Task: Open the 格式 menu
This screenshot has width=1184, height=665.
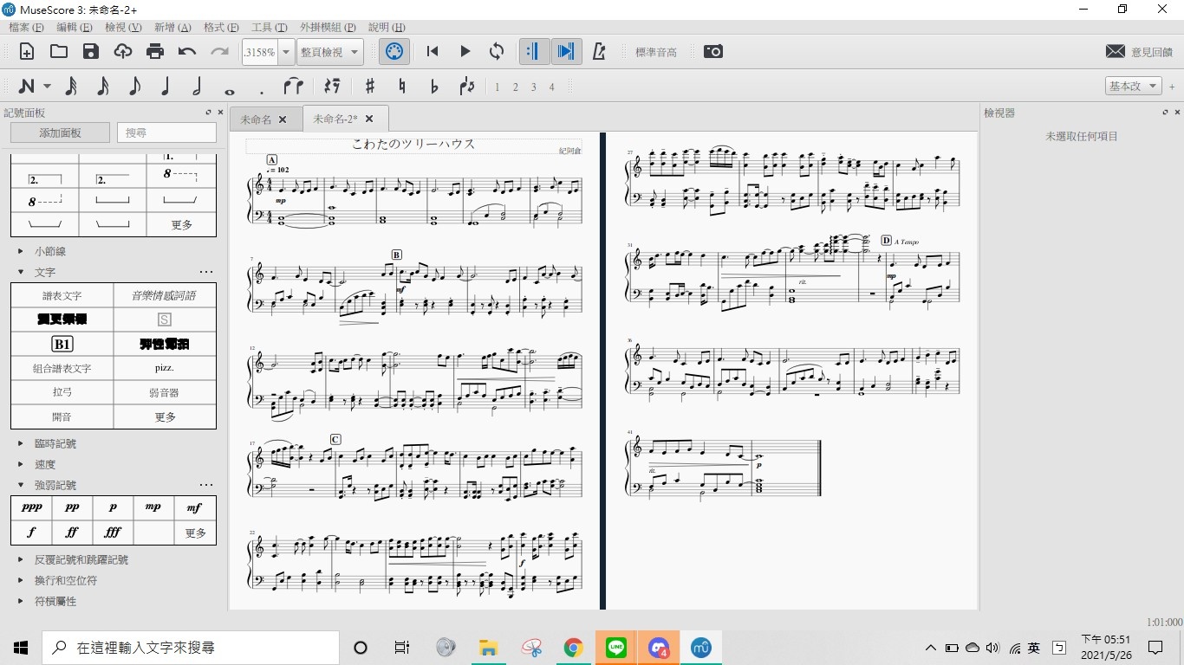Action: 221,28
